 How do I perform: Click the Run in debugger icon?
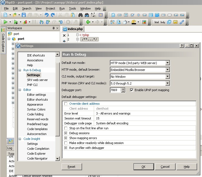(x=16, y=22)
